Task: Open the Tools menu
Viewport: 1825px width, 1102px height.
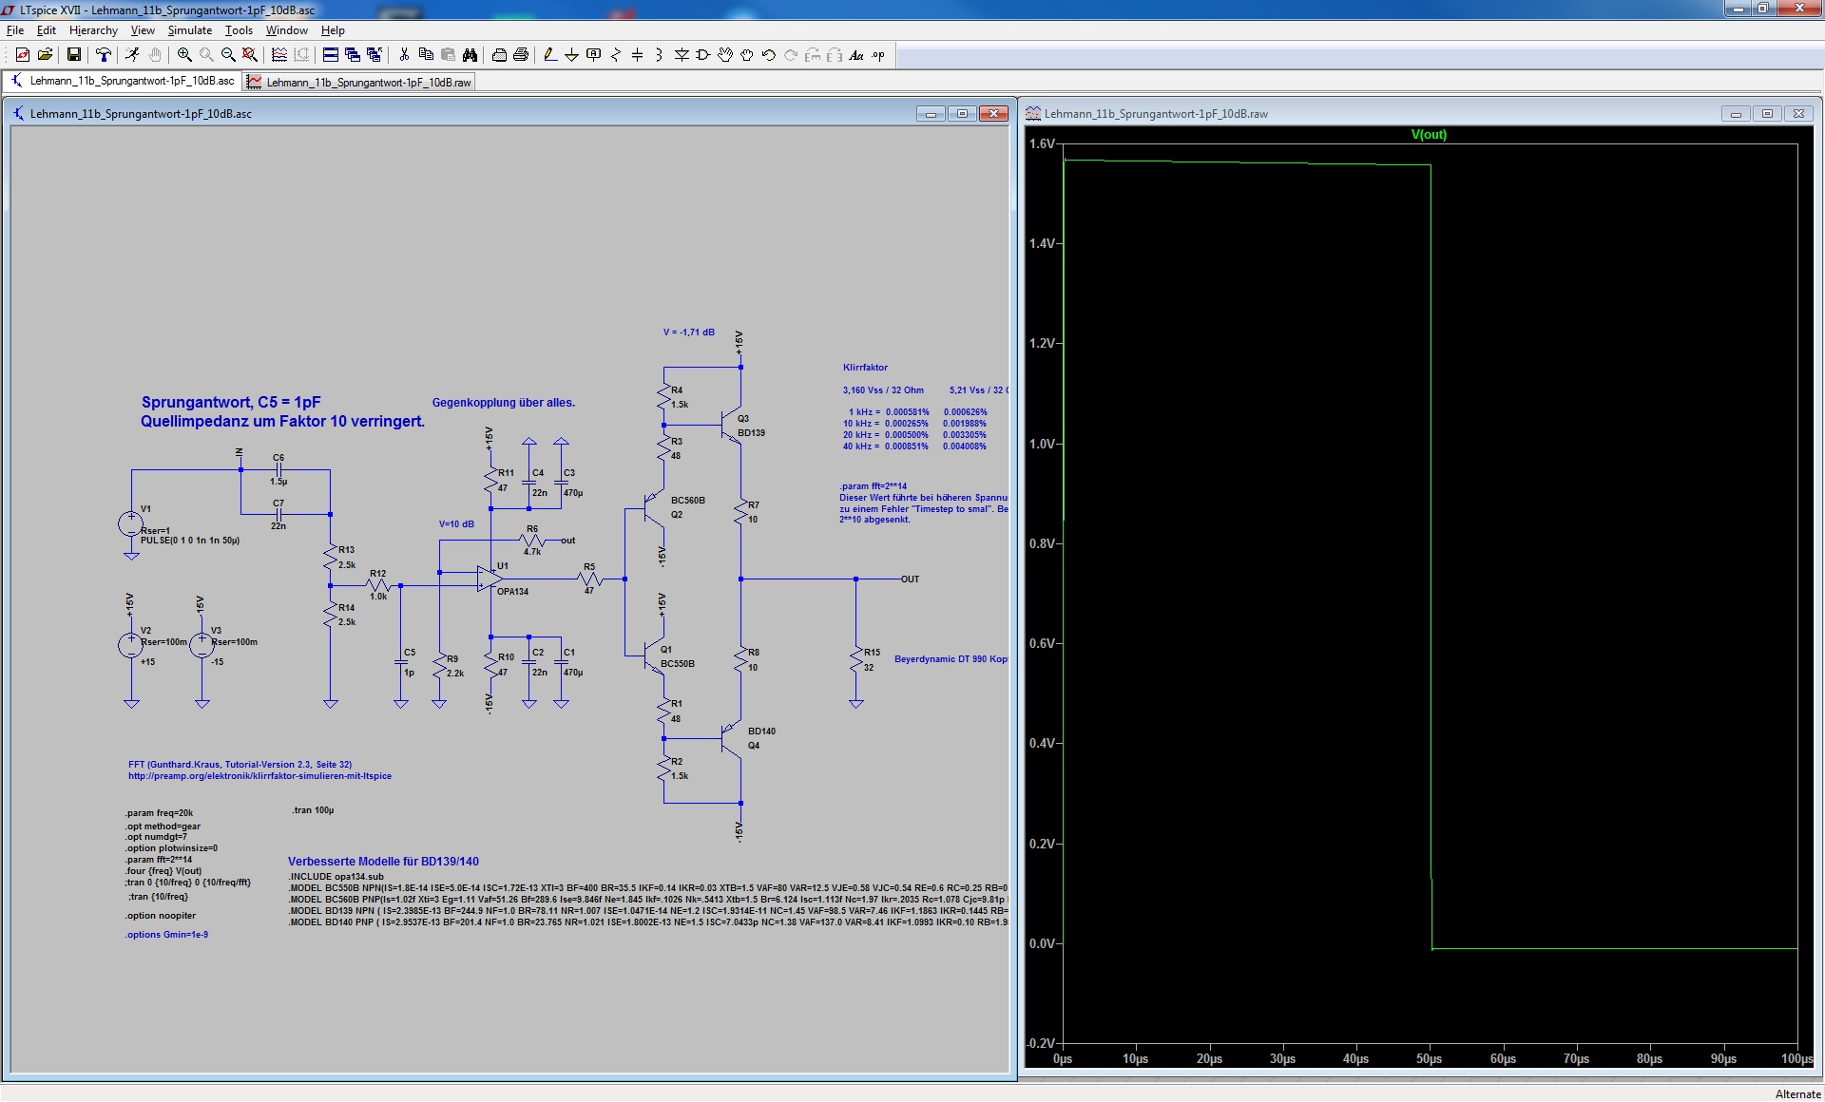Action: coord(239,30)
